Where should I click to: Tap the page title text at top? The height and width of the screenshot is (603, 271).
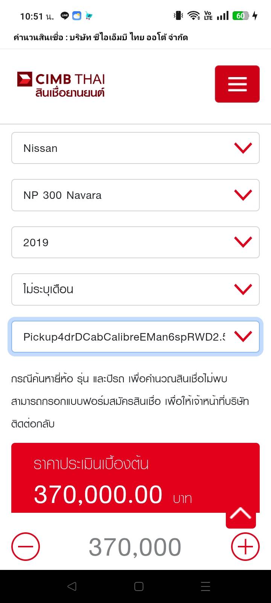point(100,38)
